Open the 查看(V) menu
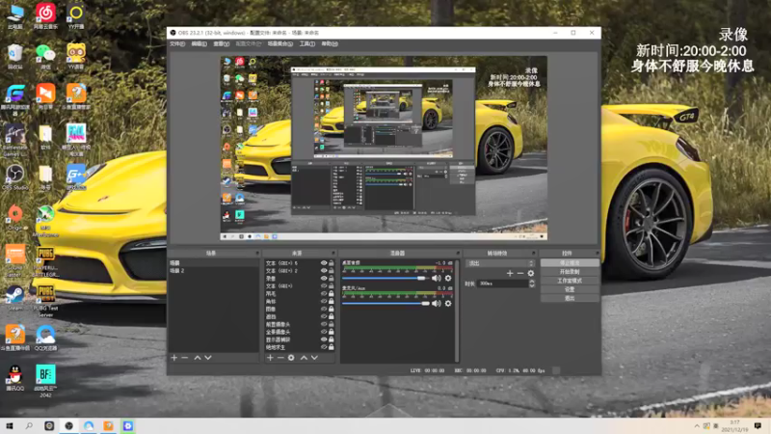The image size is (771, 434). pos(222,44)
